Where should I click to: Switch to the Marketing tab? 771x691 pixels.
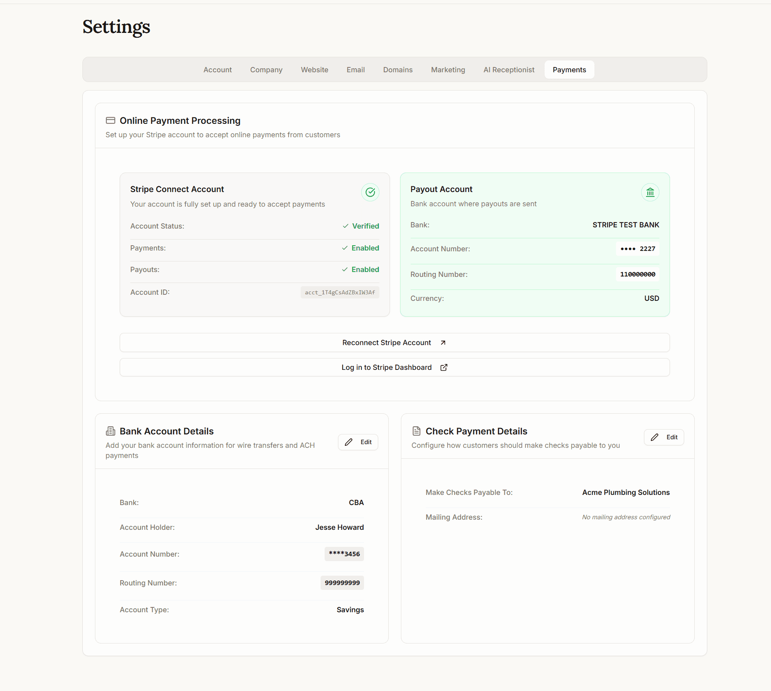pos(448,70)
